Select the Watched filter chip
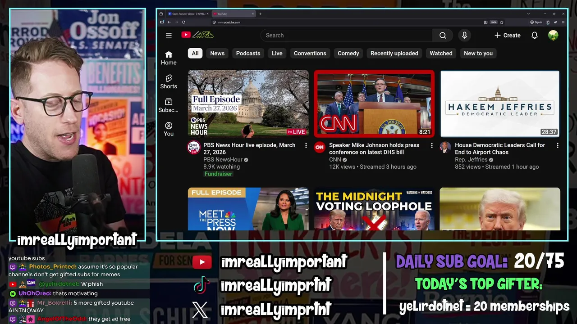 point(441,53)
